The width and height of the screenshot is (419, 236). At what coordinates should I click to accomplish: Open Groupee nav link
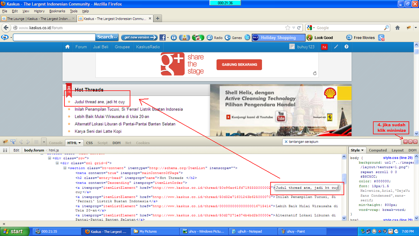(x=122, y=47)
